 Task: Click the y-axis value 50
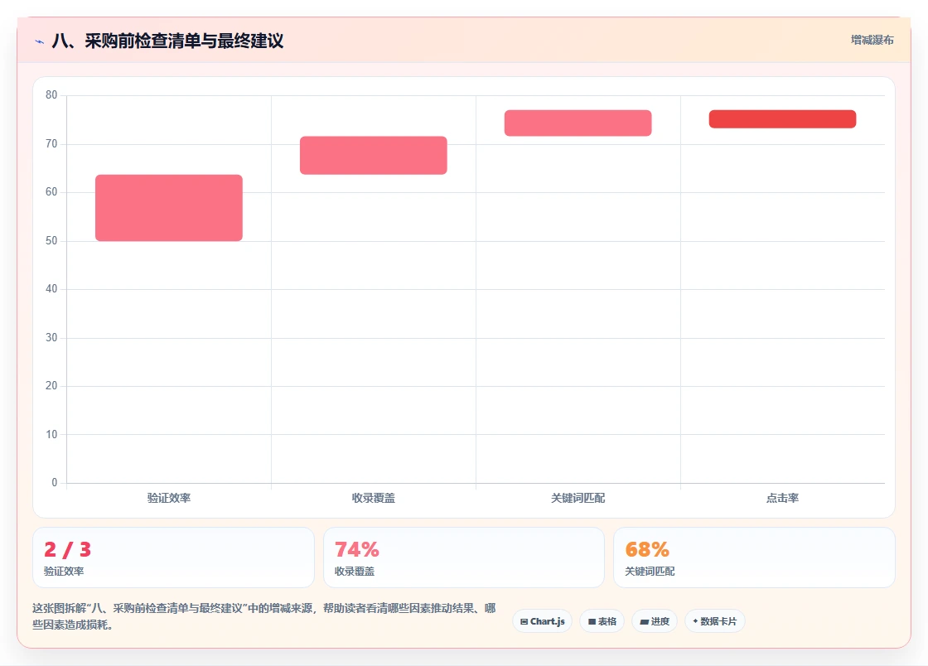click(x=51, y=240)
